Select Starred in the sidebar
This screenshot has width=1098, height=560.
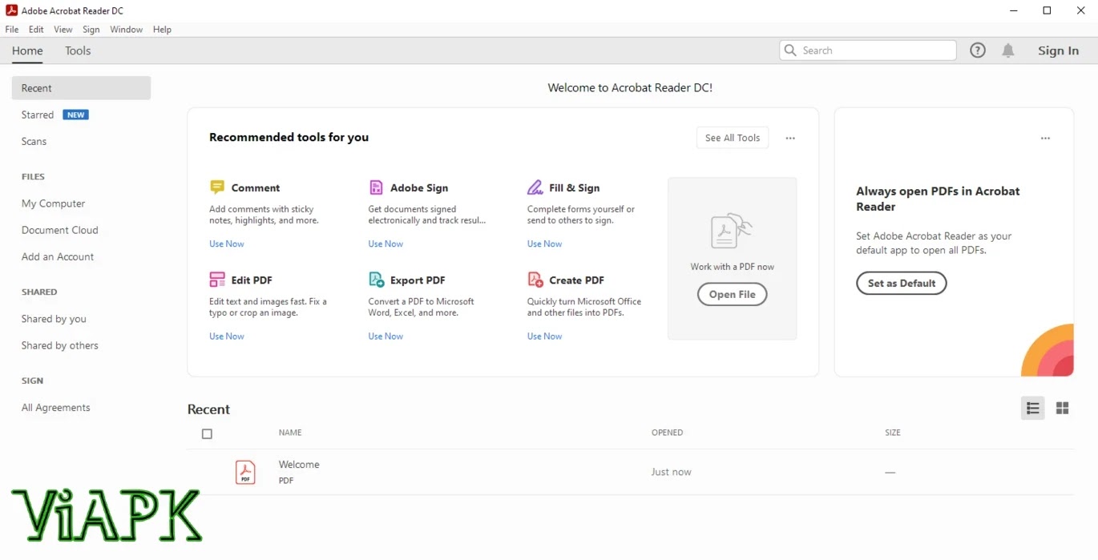pyautogui.click(x=38, y=115)
